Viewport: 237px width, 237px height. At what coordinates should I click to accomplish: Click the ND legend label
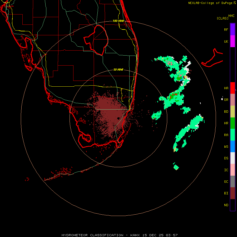pos(226,205)
